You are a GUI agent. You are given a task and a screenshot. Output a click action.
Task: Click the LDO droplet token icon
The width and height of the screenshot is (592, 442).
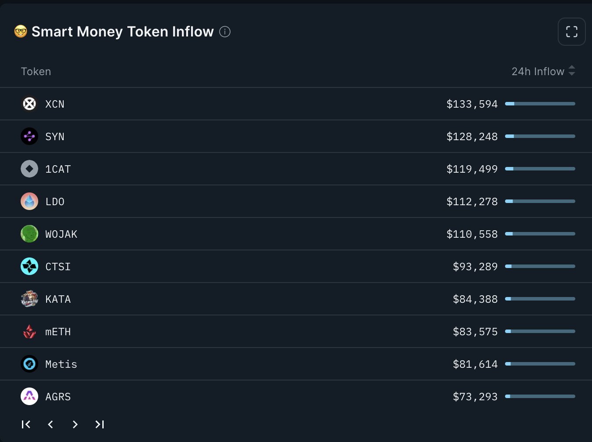(x=29, y=202)
